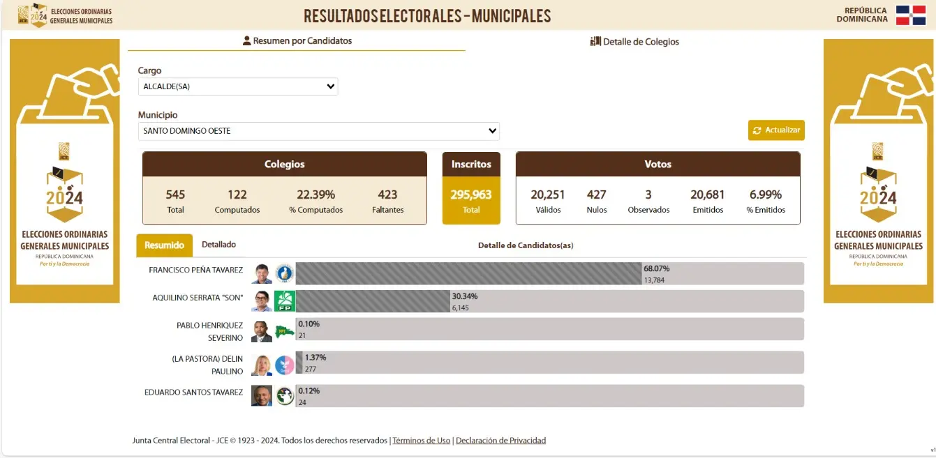Open the Cargo dropdown showing ALCALDE(SA)
This screenshot has width=936, height=458.
(x=238, y=86)
